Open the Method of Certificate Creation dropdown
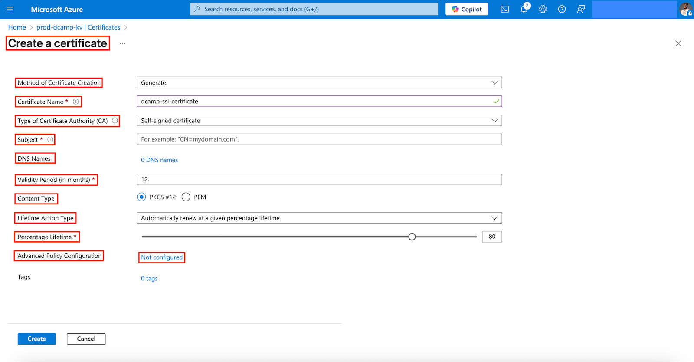This screenshot has width=694, height=362. [319, 82]
